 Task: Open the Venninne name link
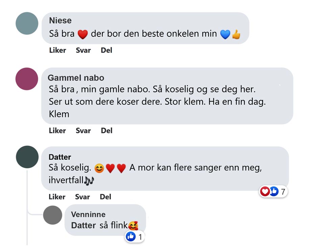(x=88, y=215)
